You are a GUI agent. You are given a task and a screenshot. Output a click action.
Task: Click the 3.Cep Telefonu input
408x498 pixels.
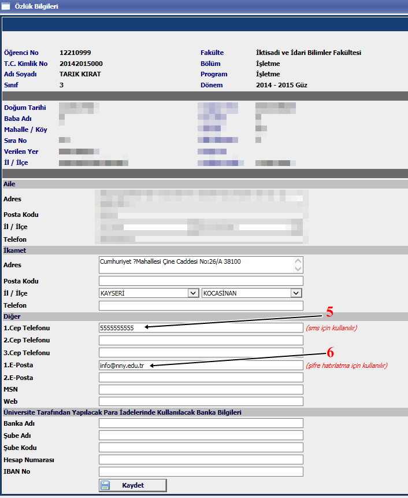point(201,353)
